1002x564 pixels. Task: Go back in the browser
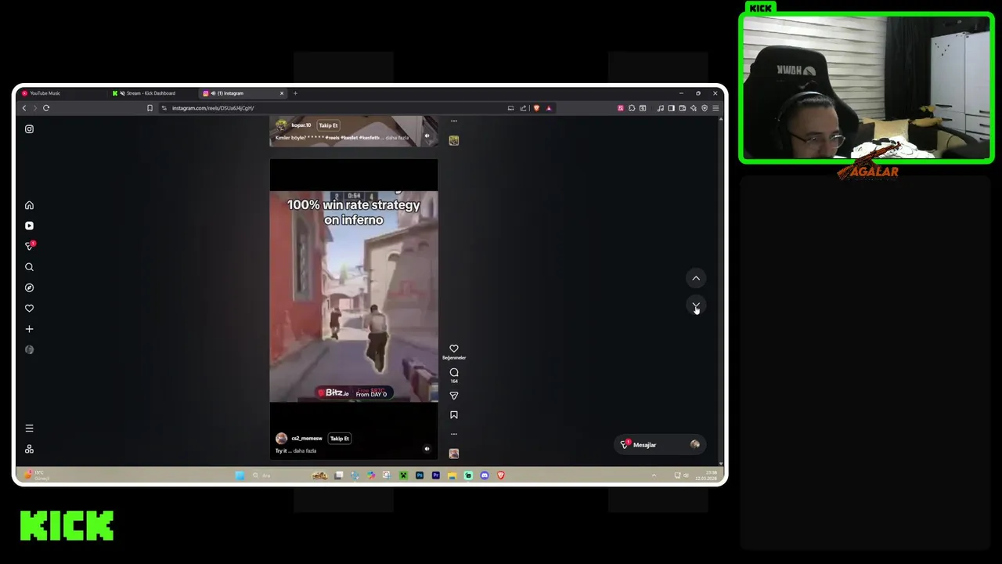pos(24,108)
